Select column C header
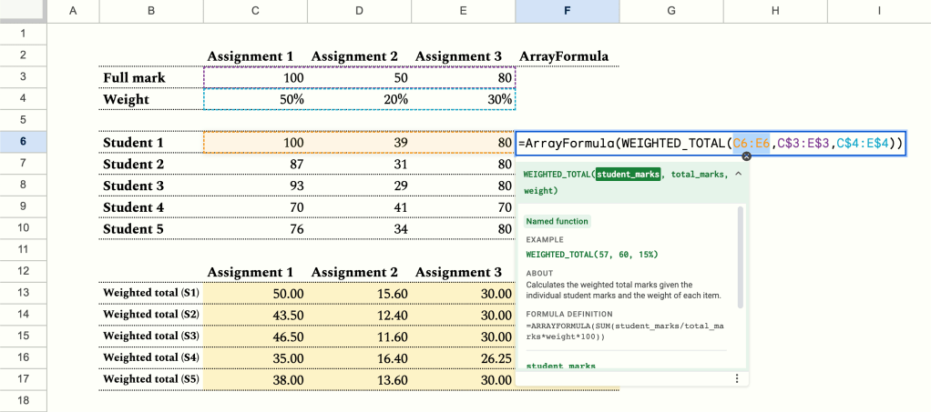 click(x=255, y=11)
